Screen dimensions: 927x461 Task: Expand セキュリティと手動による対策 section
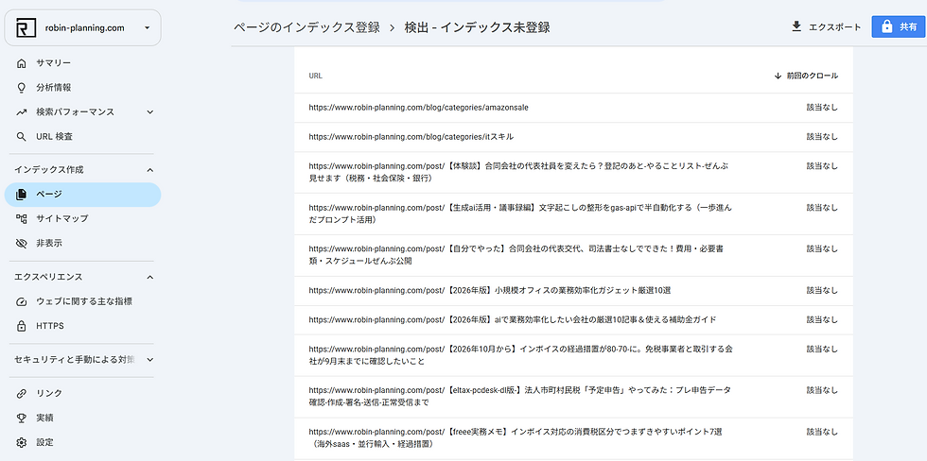pos(150,360)
